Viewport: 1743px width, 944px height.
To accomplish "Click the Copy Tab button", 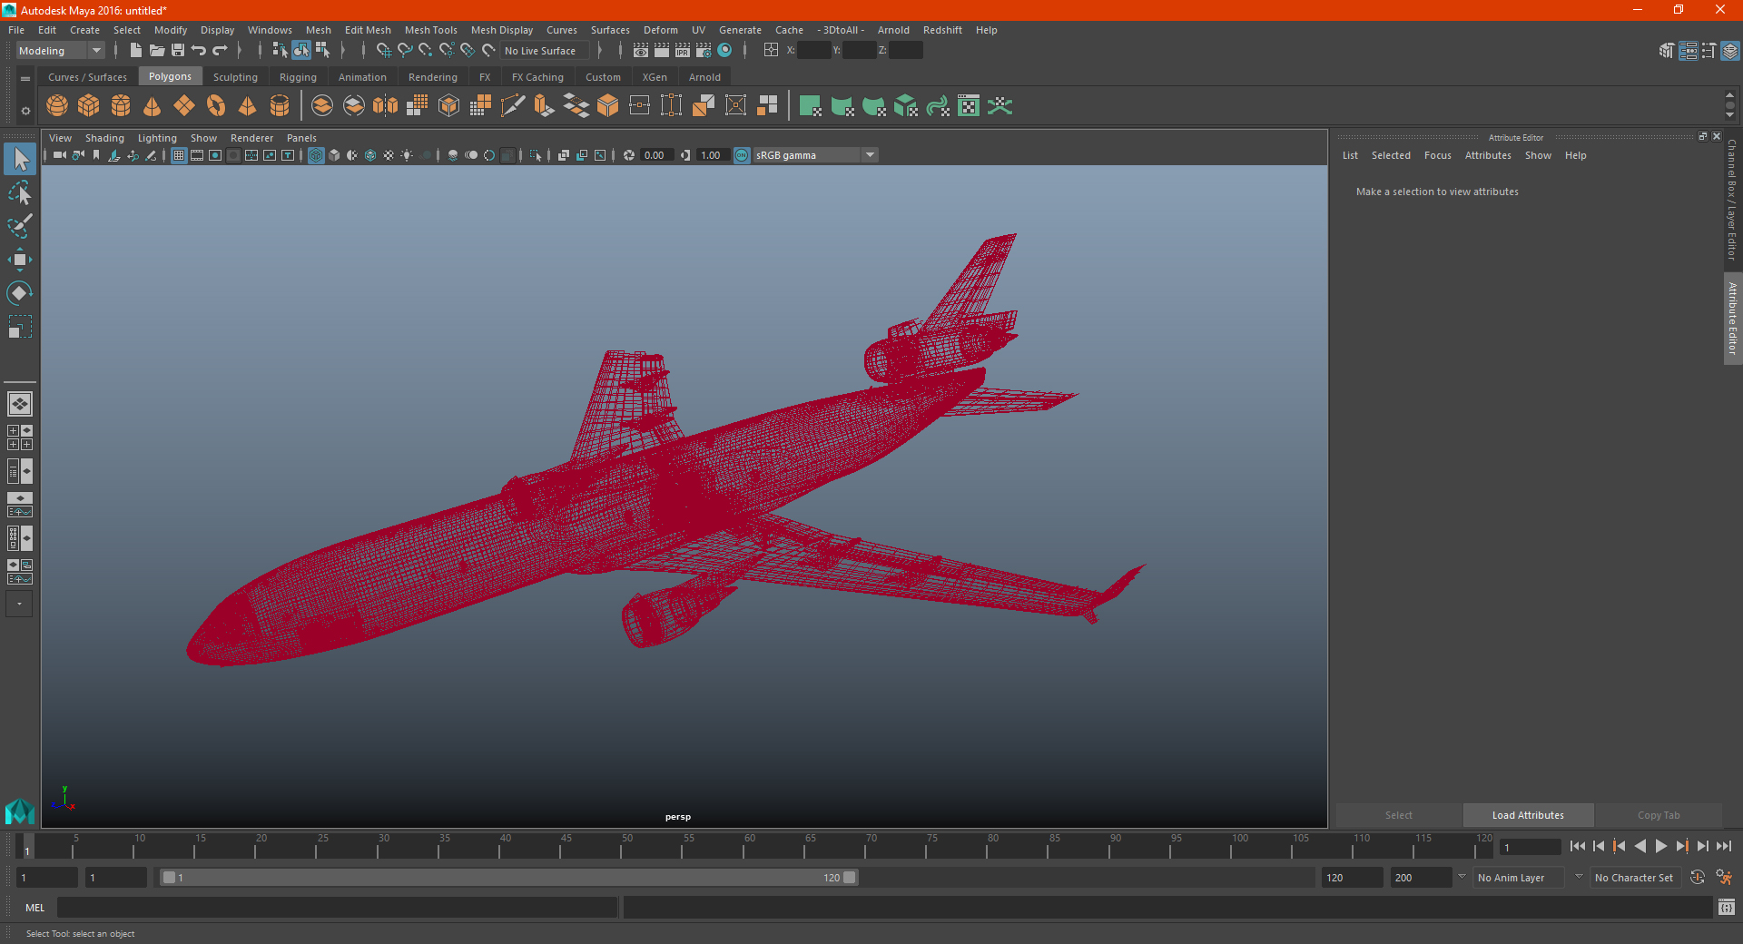I will [1659, 815].
